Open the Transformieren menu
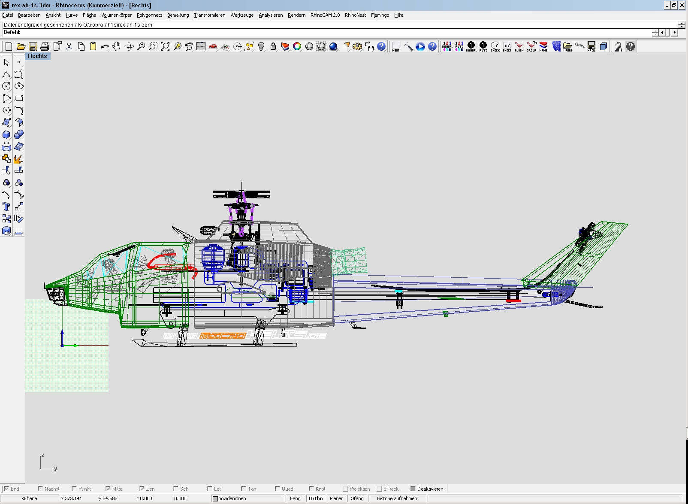688x504 pixels. pyautogui.click(x=209, y=15)
